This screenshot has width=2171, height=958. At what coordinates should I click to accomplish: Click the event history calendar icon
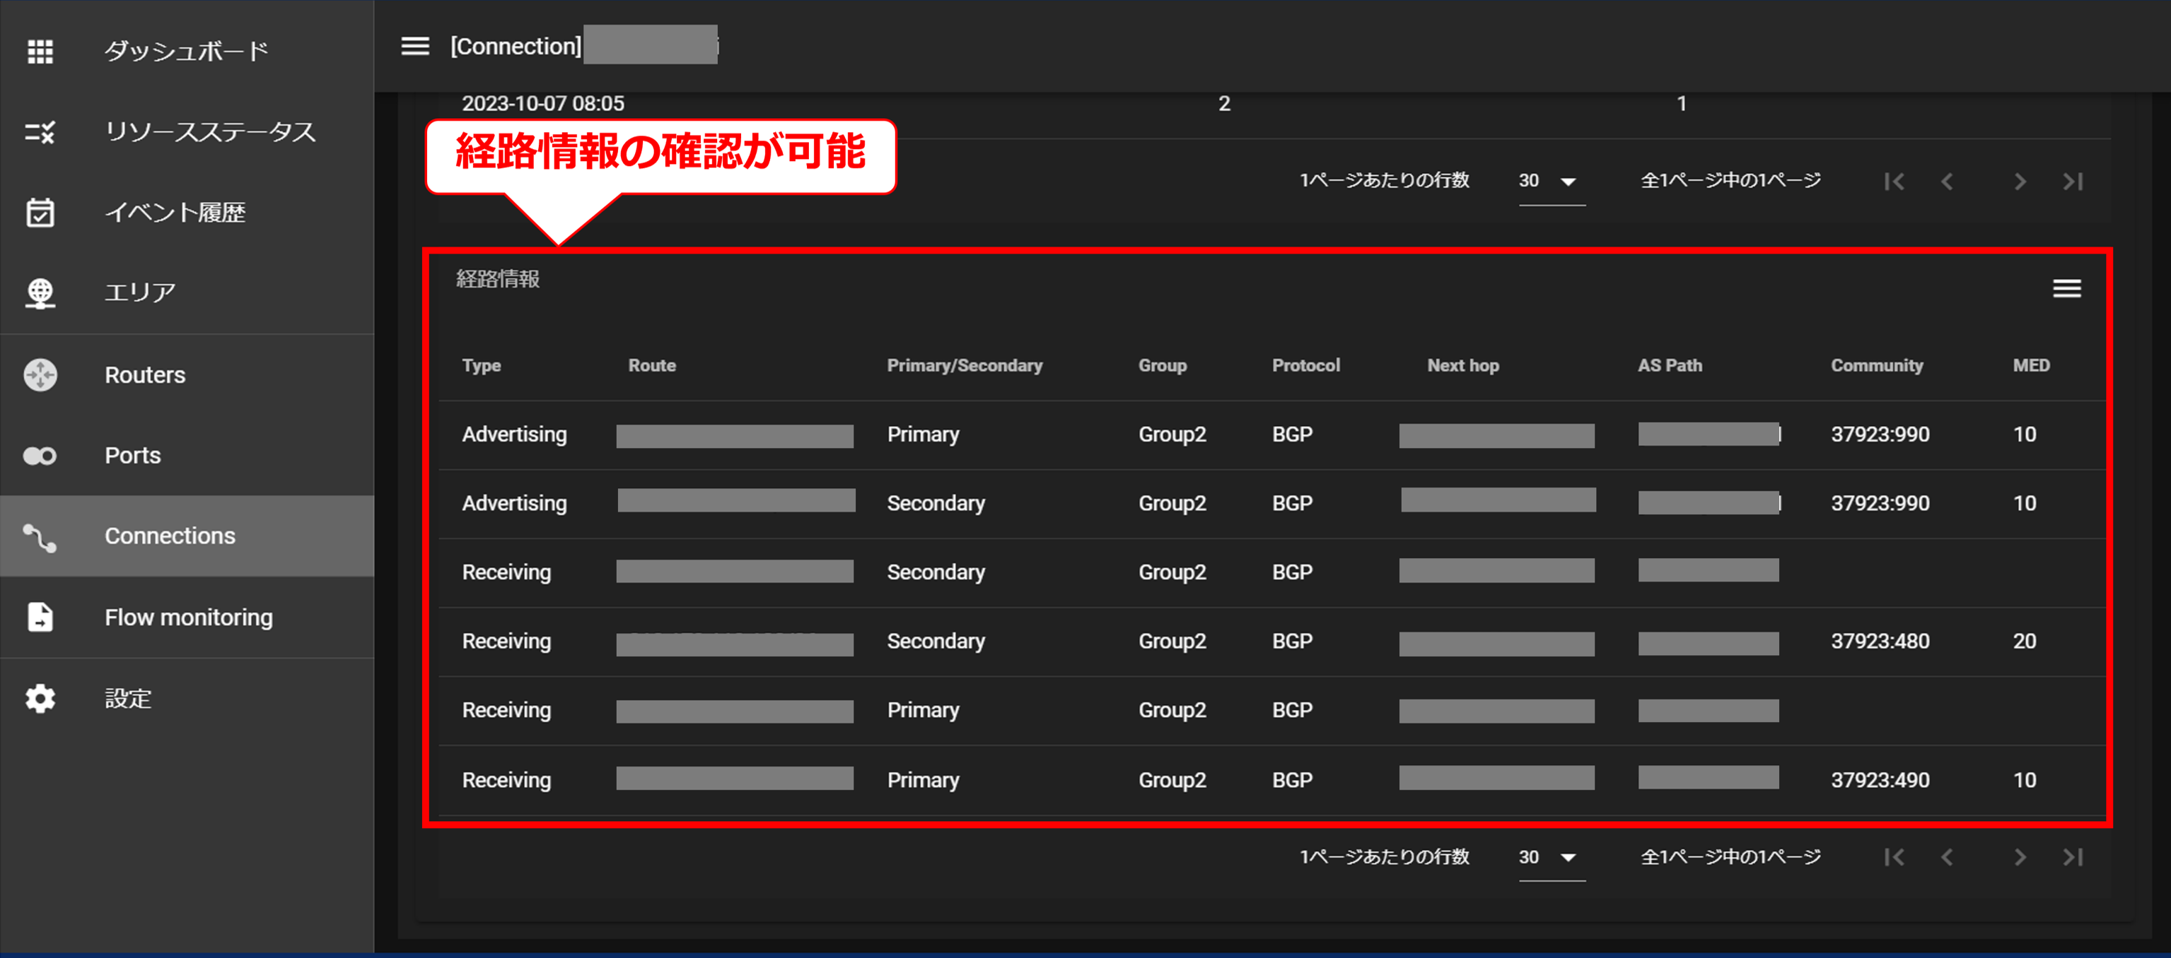coord(40,213)
